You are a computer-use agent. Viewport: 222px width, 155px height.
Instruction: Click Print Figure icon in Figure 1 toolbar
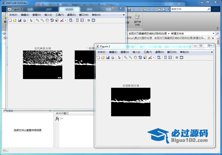click(x=25, y=20)
